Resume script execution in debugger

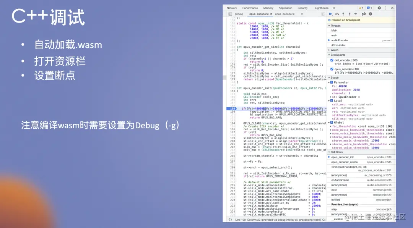(x=330, y=14)
